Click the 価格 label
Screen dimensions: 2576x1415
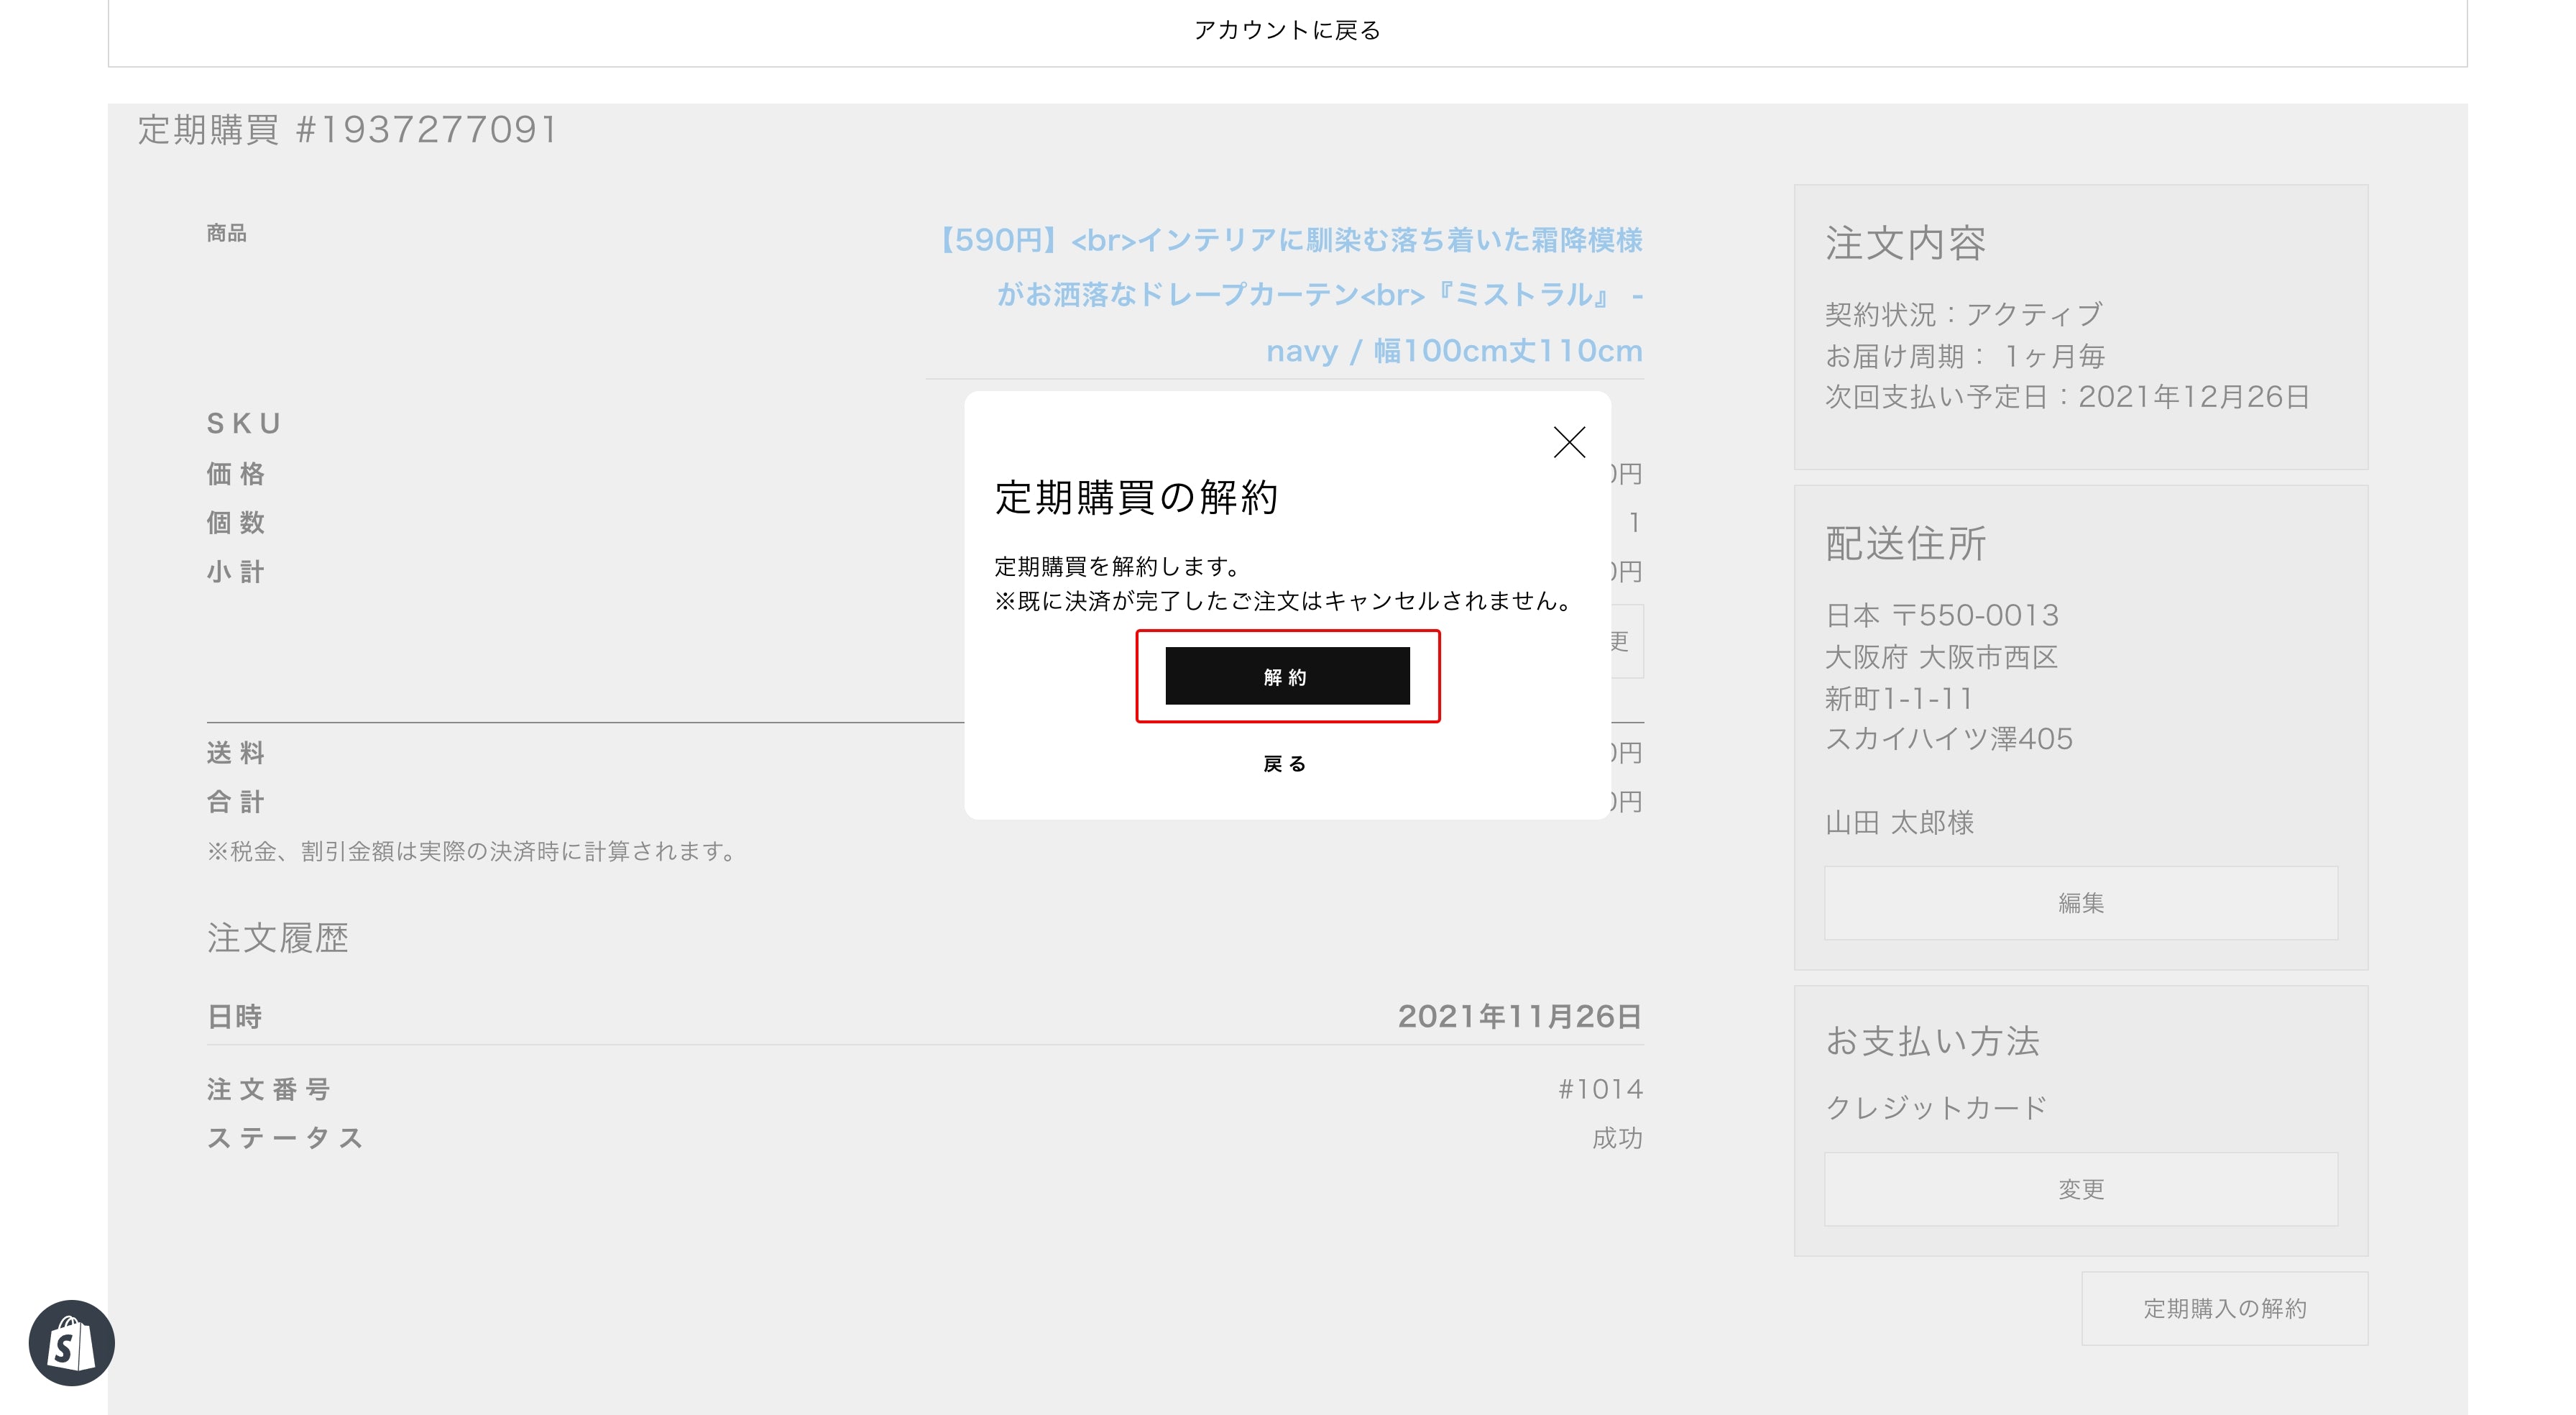(236, 473)
